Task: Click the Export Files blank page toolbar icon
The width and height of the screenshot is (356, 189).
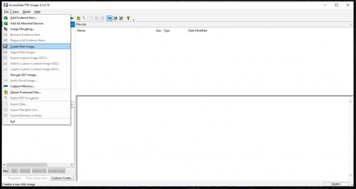Action: coord(91,18)
